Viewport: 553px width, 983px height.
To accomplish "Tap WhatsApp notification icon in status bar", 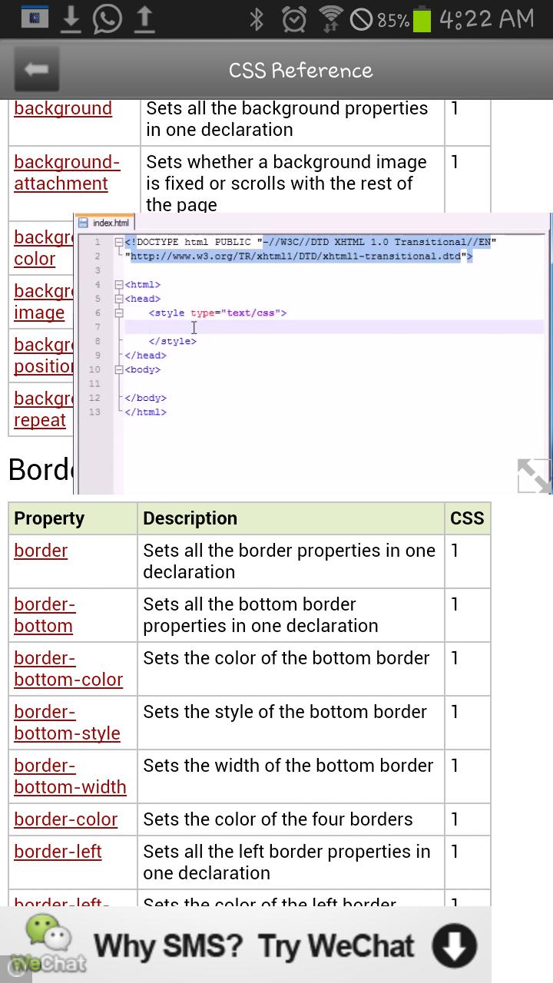I will click(x=107, y=19).
